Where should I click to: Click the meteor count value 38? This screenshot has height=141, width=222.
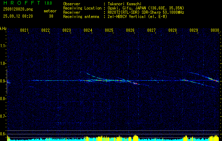(51, 16)
